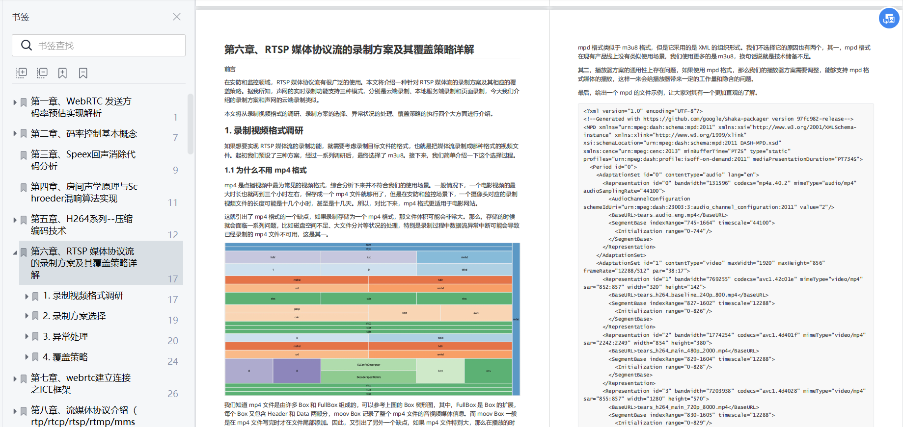The height and width of the screenshot is (427, 903).
Task: Open bookmark 第五章、H264系列--压缩编码技术
Action: click(x=82, y=225)
